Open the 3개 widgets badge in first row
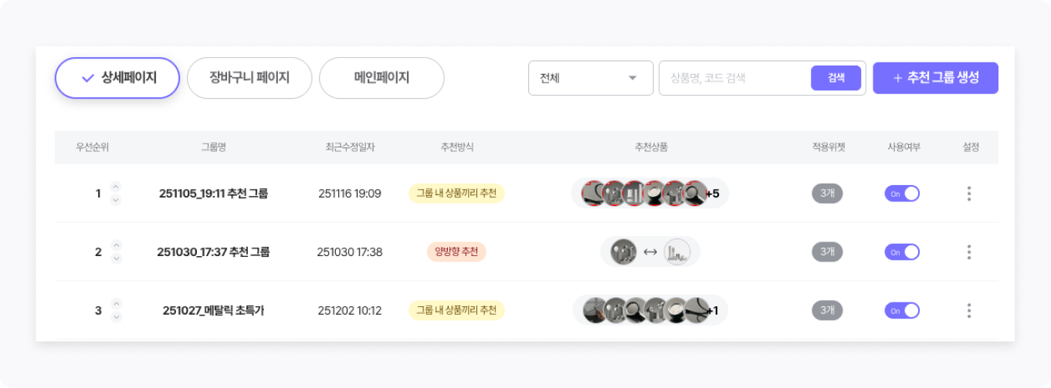This screenshot has width=1051, height=388. [827, 194]
